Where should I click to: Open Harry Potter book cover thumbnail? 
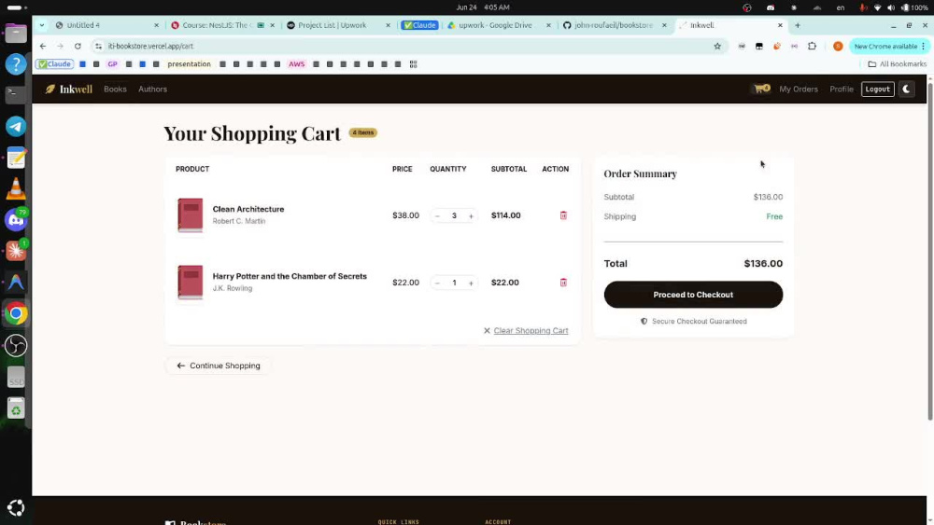[190, 283]
